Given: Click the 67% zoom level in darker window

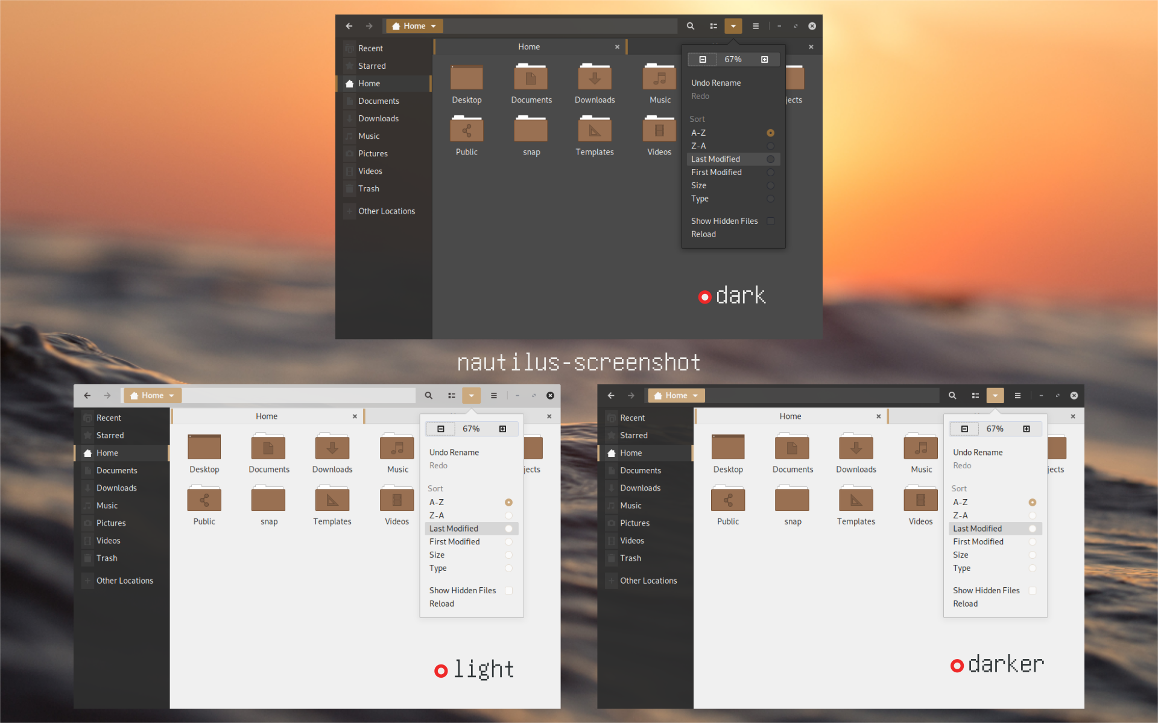Looking at the screenshot, I should pyautogui.click(x=995, y=428).
